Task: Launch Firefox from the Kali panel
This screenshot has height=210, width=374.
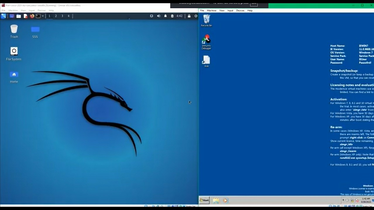Action: click(x=32, y=16)
